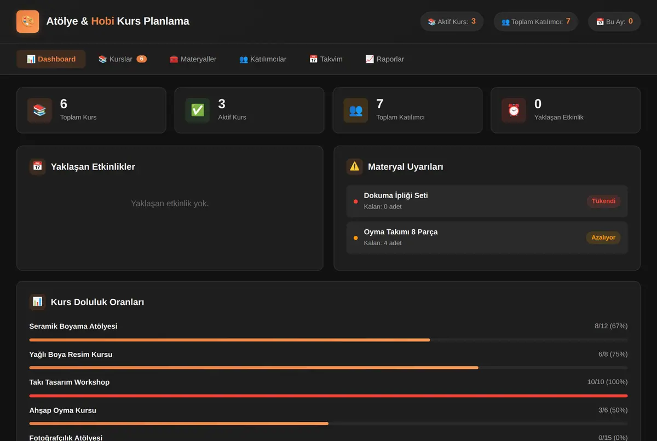Click the 'Kalan: 0 adet' stock text
The image size is (657, 441).
(383, 207)
